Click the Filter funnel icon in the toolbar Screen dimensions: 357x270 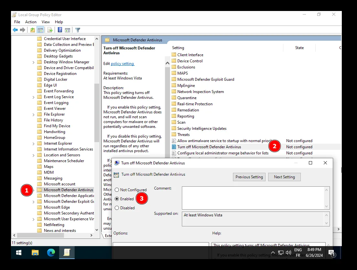(x=78, y=30)
